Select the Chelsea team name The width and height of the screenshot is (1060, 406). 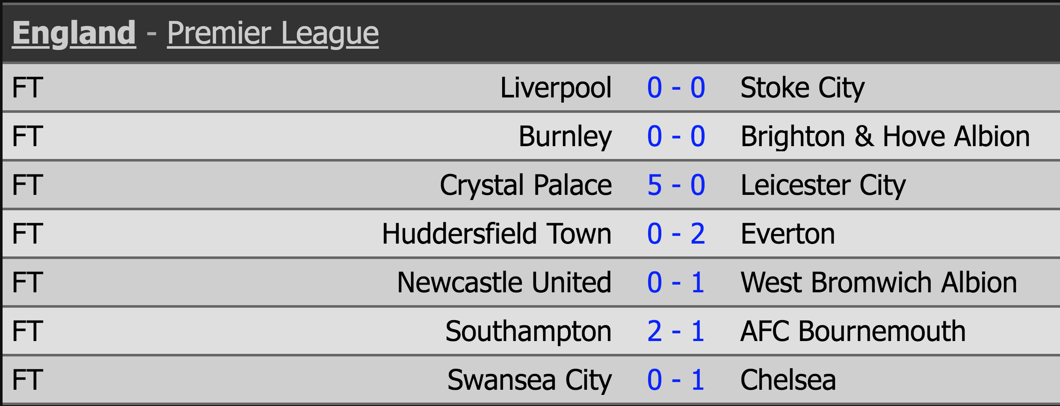[788, 380]
